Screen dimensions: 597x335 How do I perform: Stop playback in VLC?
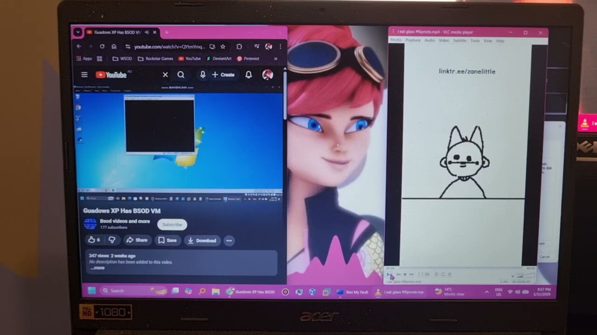[405, 275]
